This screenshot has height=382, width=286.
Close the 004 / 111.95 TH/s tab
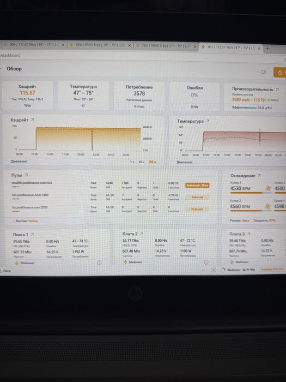point(63,45)
